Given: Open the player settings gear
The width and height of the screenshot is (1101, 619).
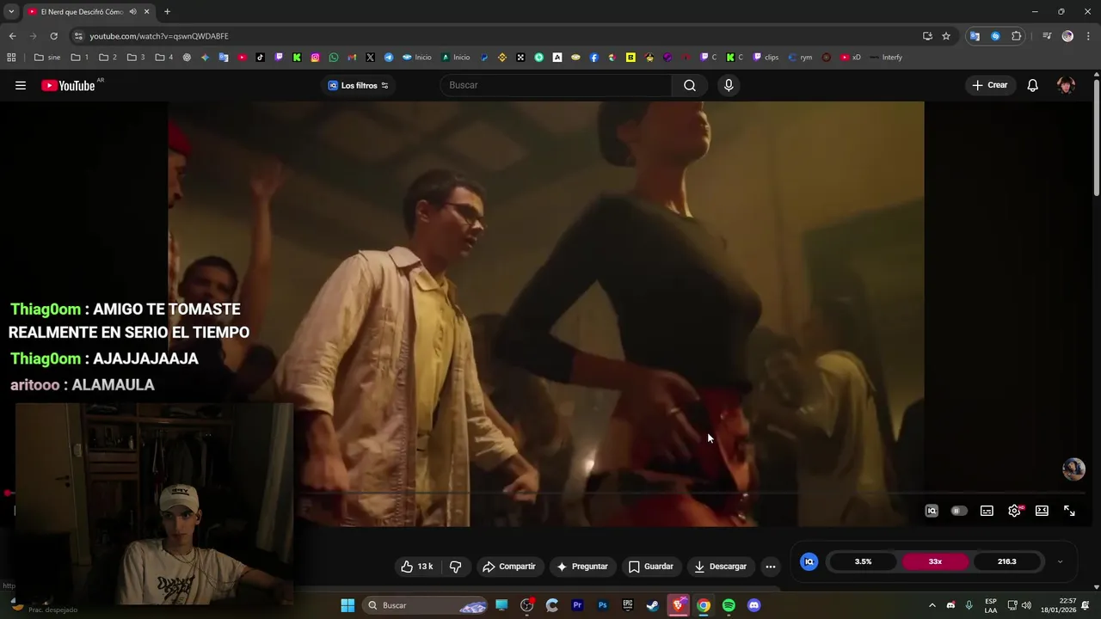Looking at the screenshot, I should pos(1014,511).
